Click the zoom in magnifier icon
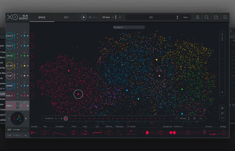The width and height of the screenshot is (235, 151). pyautogui.click(x=222, y=108)
